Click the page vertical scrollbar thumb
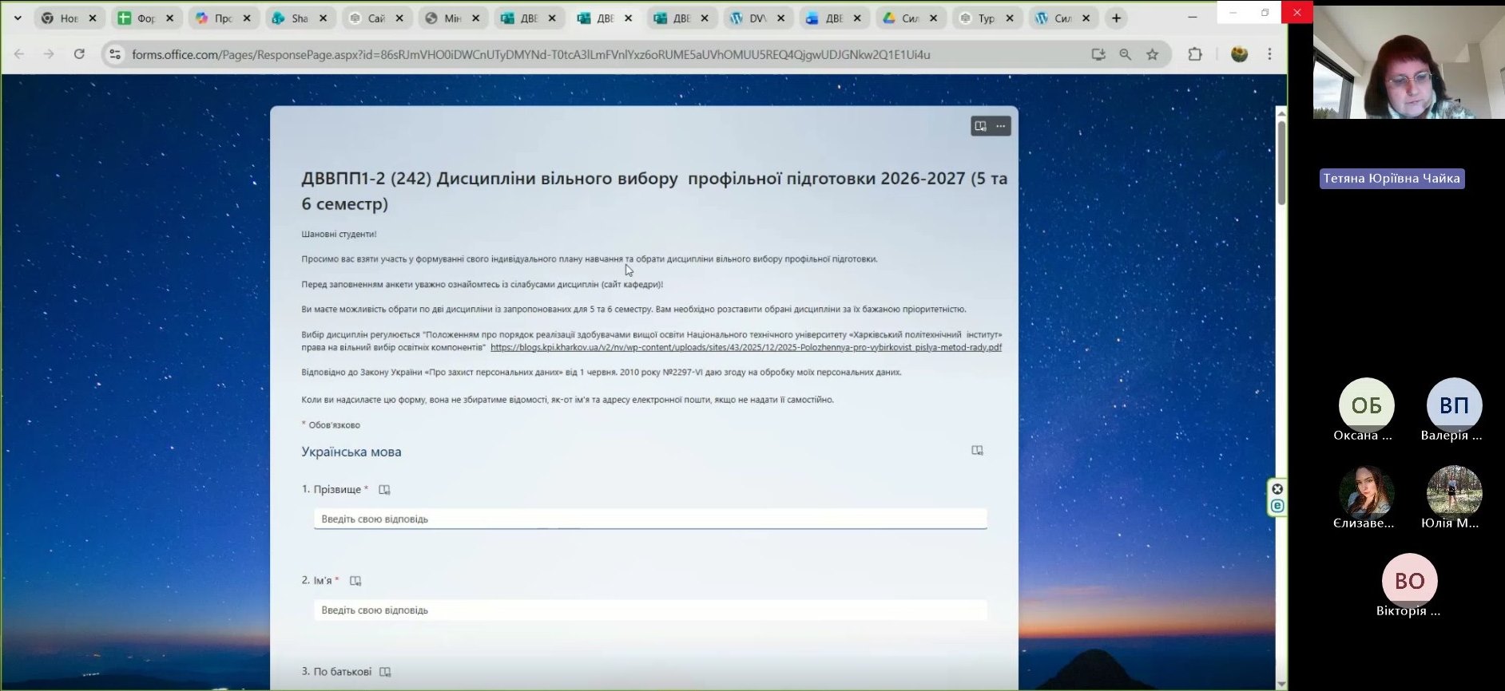 [1281, 162]
